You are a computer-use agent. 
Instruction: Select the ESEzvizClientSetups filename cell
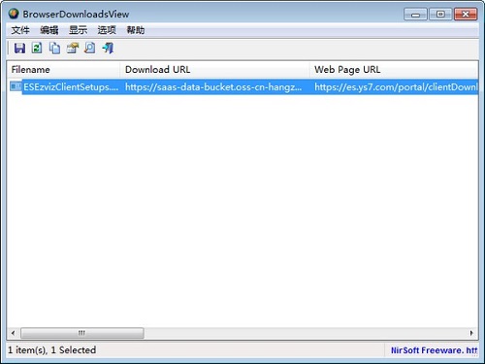point(71,86)
